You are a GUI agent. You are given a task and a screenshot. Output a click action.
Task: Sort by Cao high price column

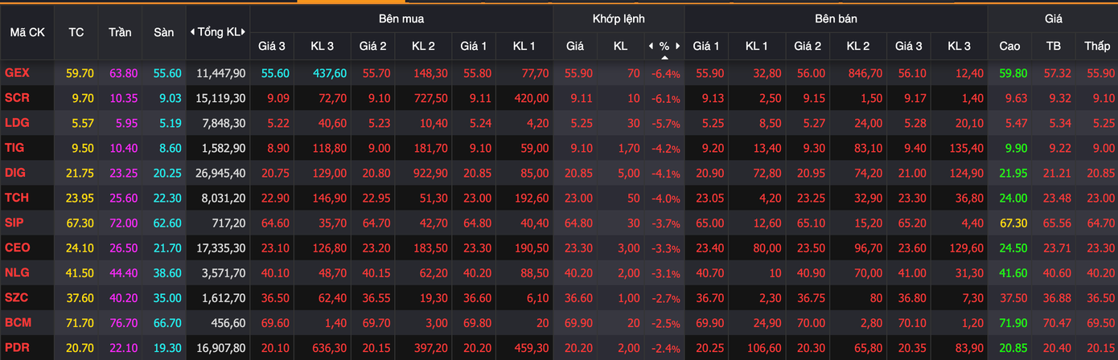coord(1009,46)
